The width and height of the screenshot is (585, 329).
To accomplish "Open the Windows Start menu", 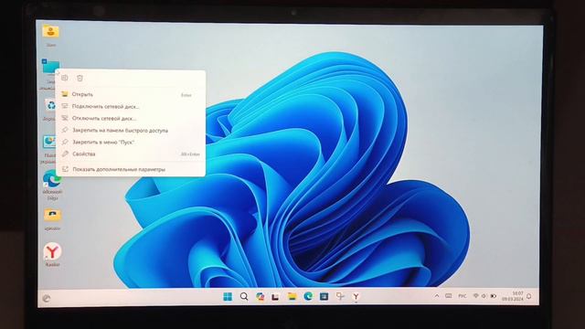I will click(228, 296).
